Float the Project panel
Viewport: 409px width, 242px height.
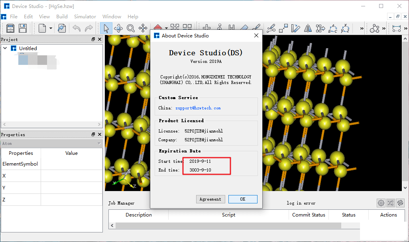(93, 39)
